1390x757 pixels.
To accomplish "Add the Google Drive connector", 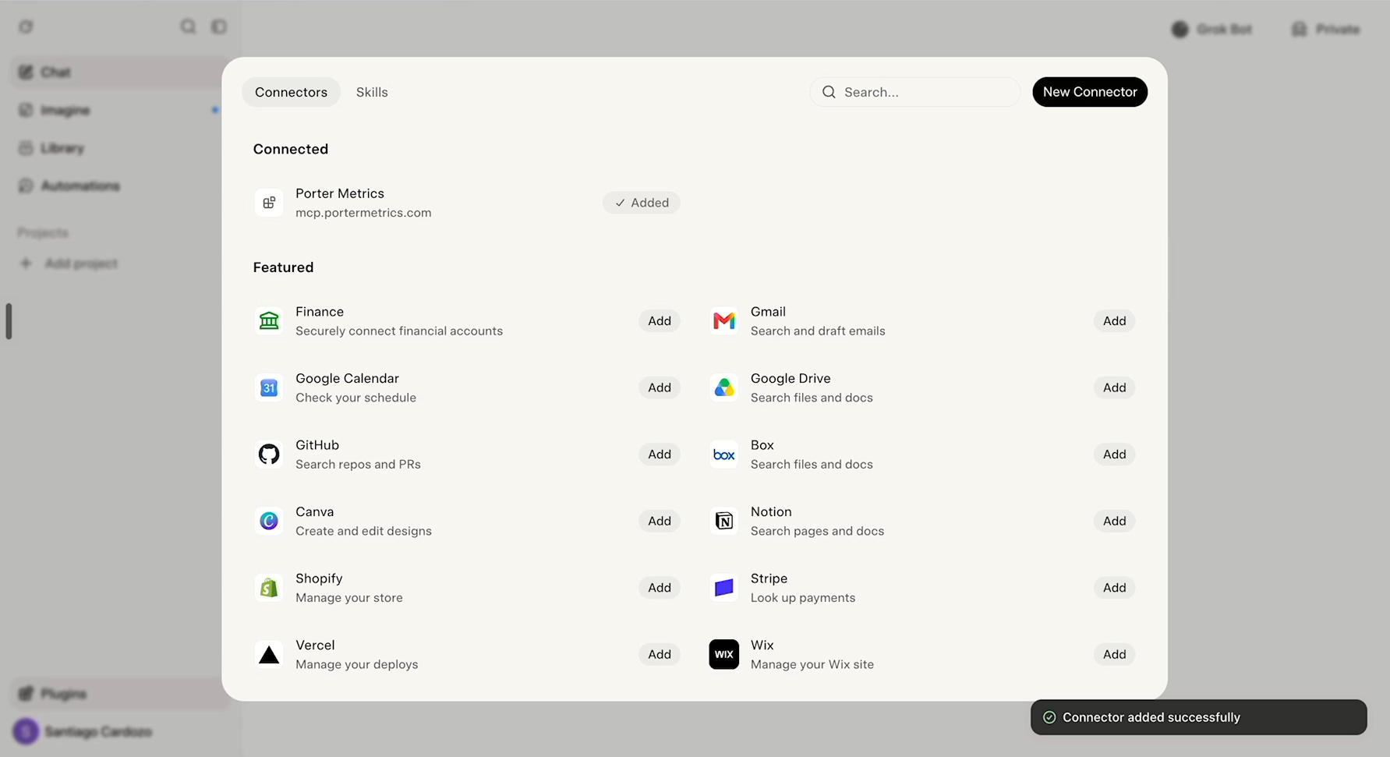I will tap(1115, 387).
